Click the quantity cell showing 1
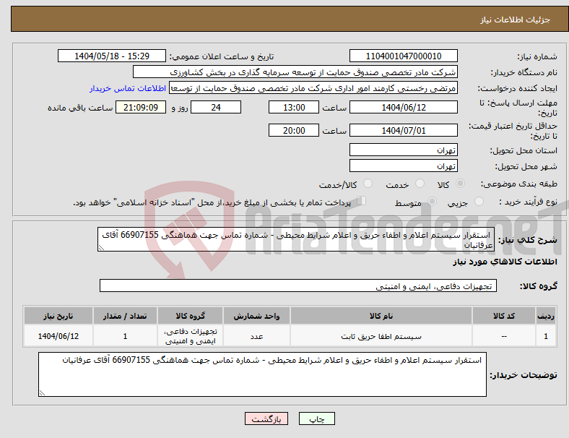 tap(125, 336)
